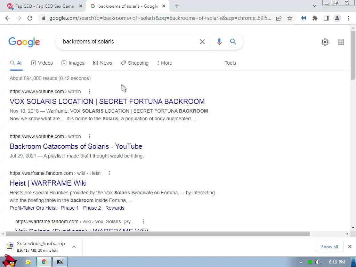This screenshot has height=267, width=356.
Task: Open the folder icon in the taskbar
Action: pos(28,262)
